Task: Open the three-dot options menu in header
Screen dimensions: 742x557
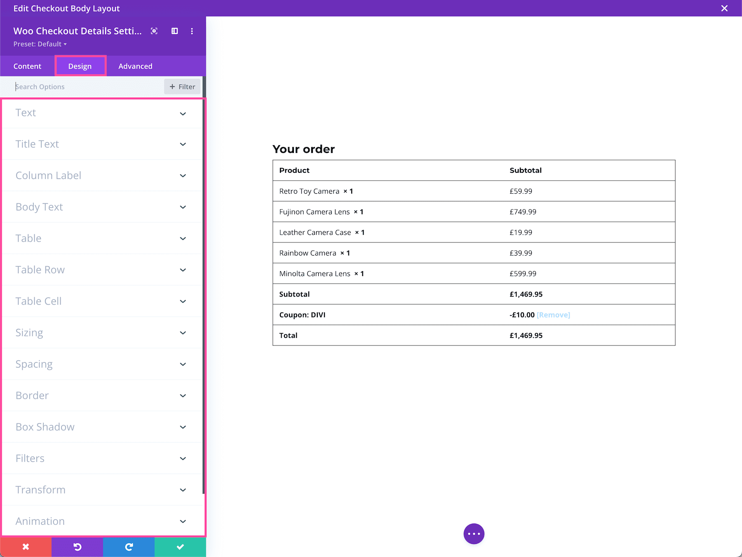Action: [192, 31]
